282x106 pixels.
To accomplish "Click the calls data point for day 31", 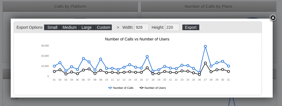I will [x=228, y=66].
